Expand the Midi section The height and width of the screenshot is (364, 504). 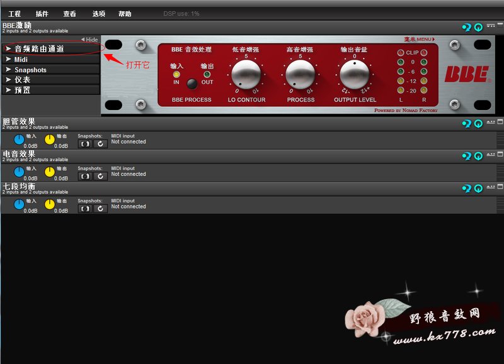click(x=51, y=59)
